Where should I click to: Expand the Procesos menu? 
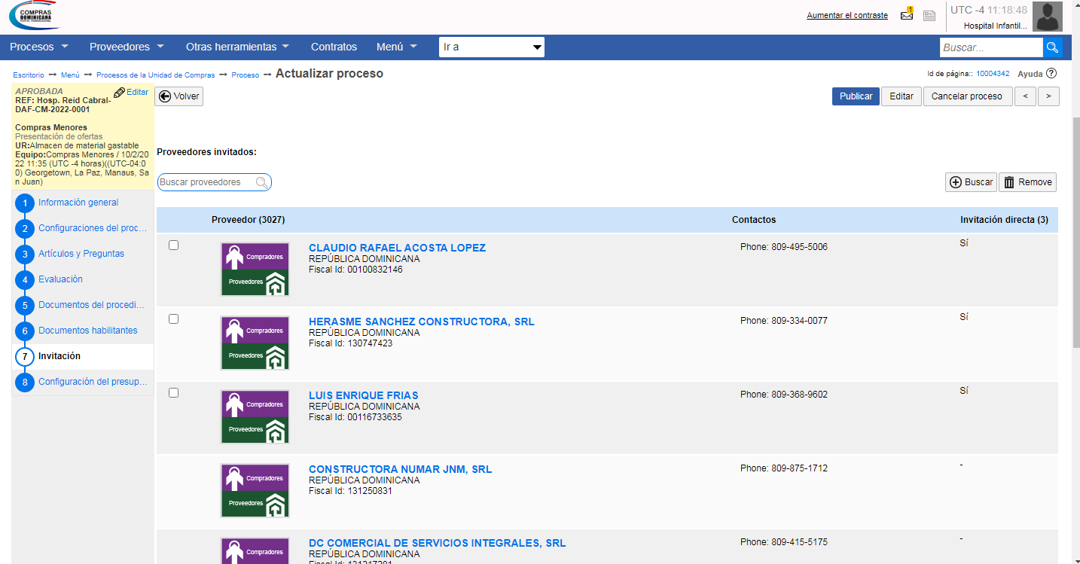[39, 47]
